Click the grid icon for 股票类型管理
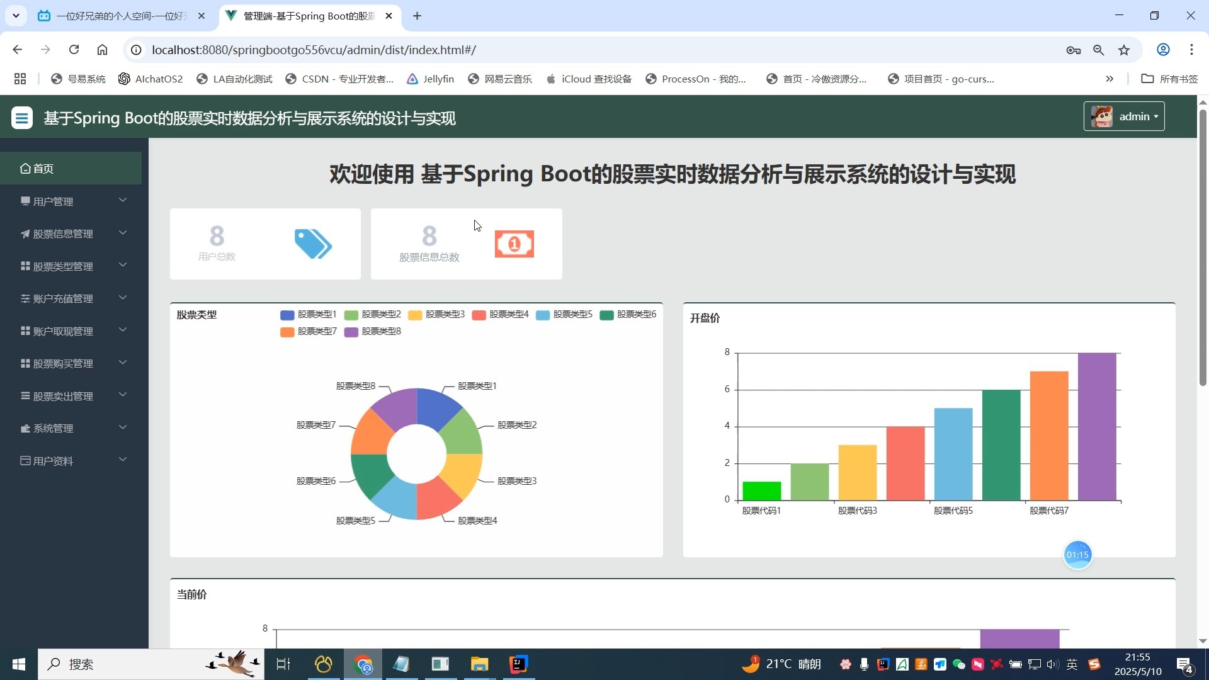Image resolution: width=1209 pixels, height=680 pixels. [x=25, y=266]
